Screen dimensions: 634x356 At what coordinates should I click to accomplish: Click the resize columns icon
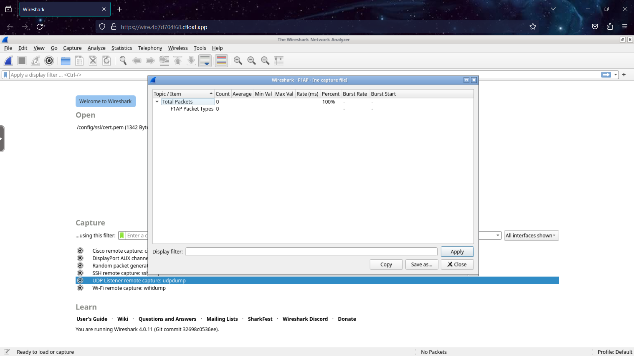[279, 61]
